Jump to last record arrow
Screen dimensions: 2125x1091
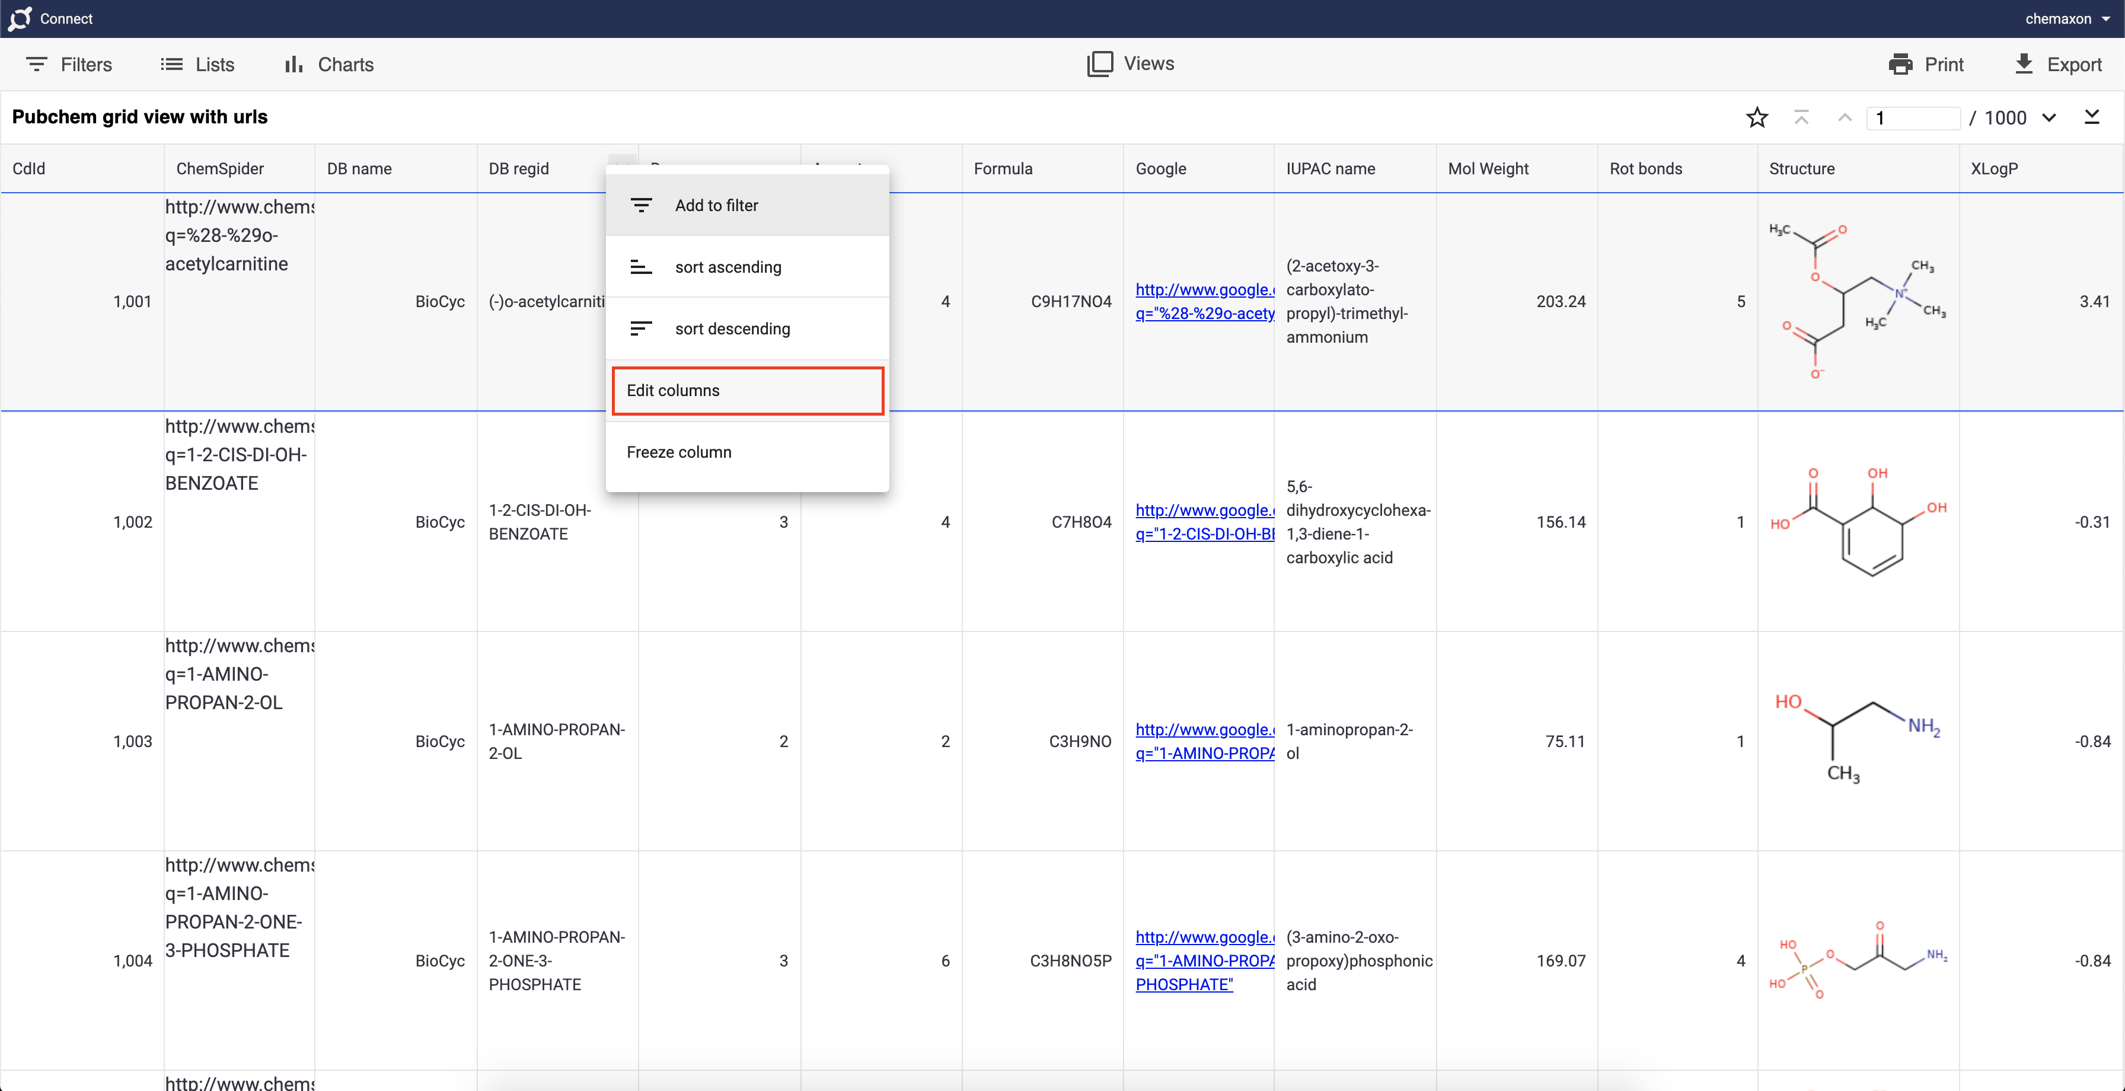tap(2092, 117)
